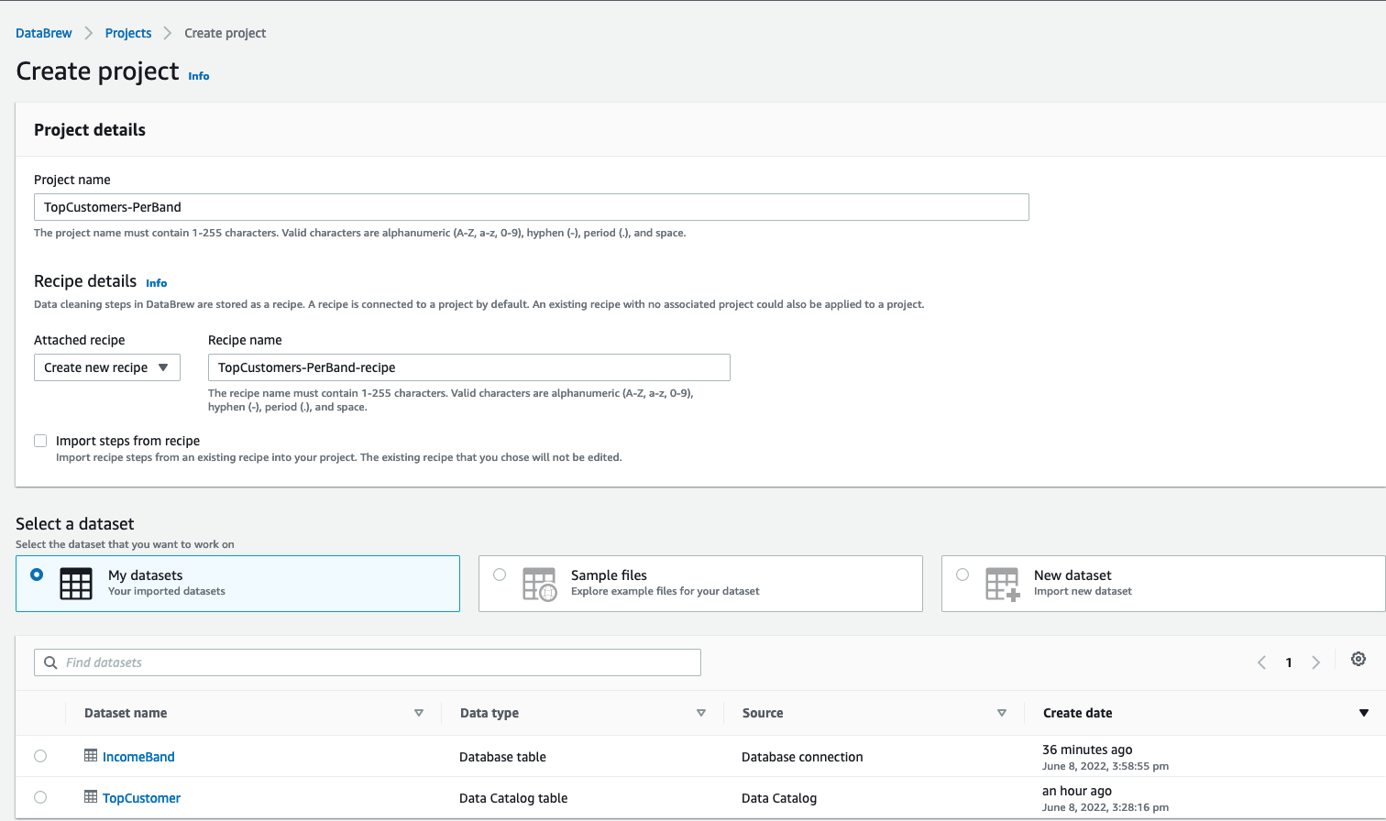Go to DataBrew breadcrumb link
The width and height of the screenshot is (1386, 821).
[44, 33]
